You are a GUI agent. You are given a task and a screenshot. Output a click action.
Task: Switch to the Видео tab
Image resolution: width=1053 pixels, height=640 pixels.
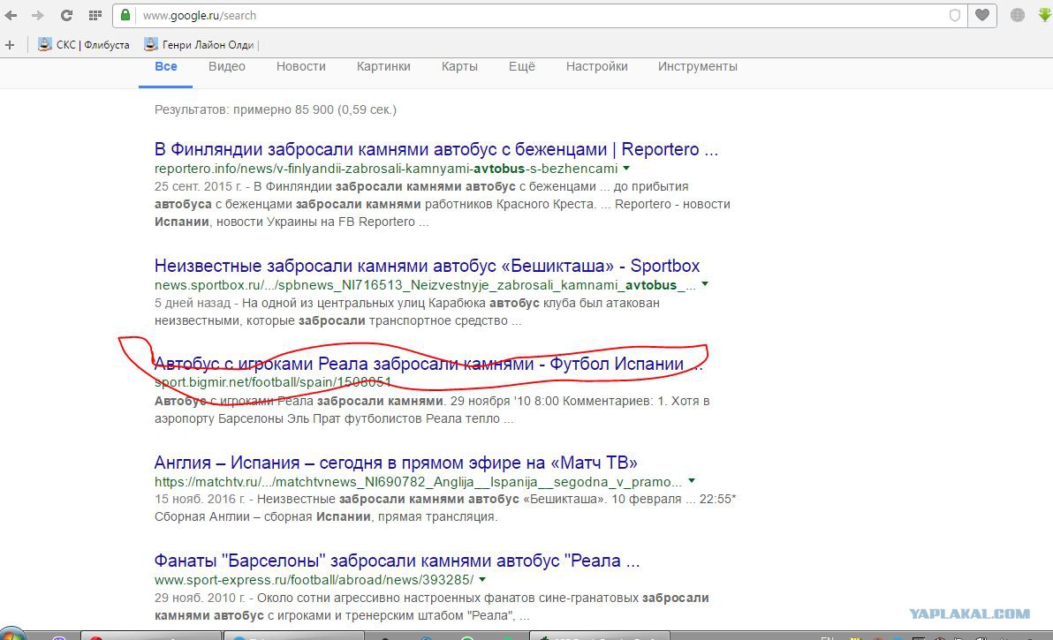click(227, 66)
